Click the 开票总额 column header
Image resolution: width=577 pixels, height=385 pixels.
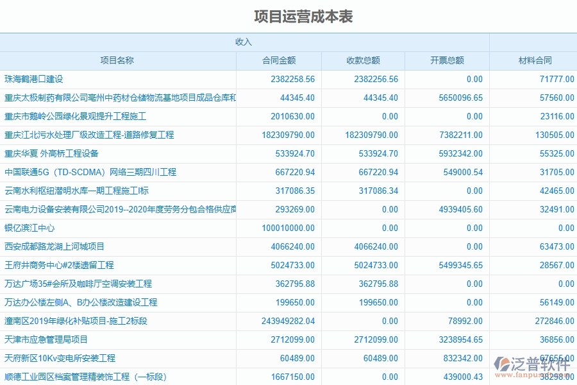point(447,60)
